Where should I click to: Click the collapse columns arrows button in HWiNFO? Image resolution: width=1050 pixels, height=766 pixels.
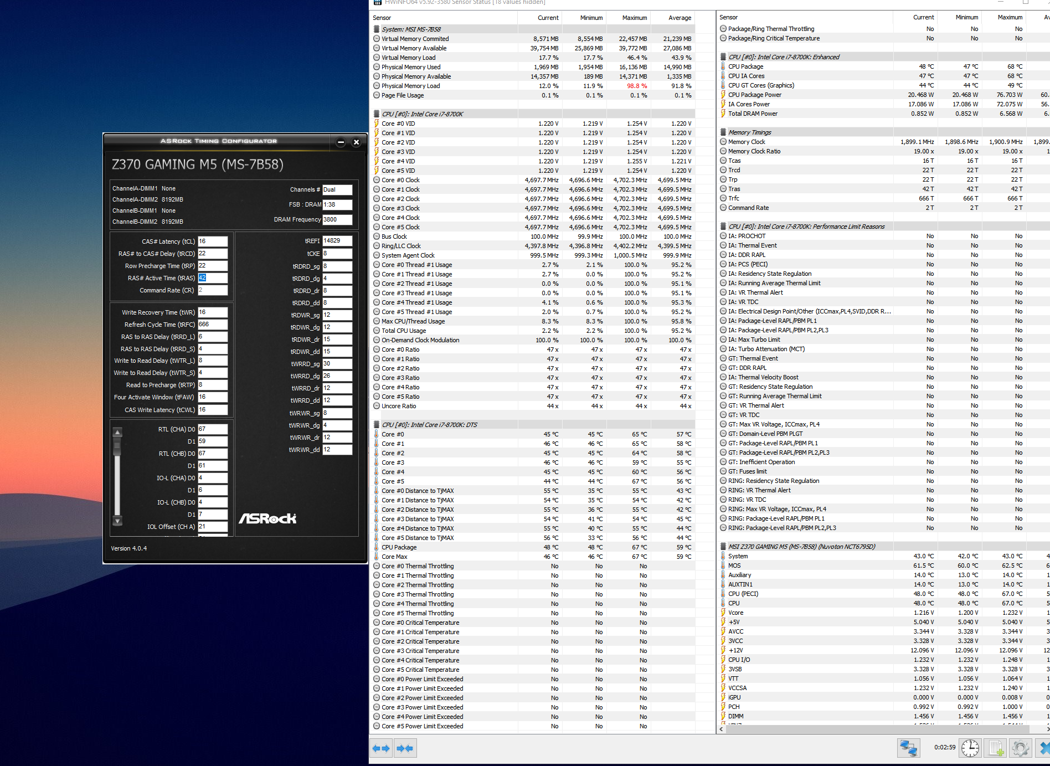pyautogui.click(x=405, y=748)
